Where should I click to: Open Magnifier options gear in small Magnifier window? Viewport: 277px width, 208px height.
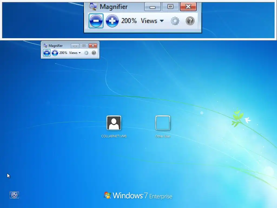tap(86, 53)
